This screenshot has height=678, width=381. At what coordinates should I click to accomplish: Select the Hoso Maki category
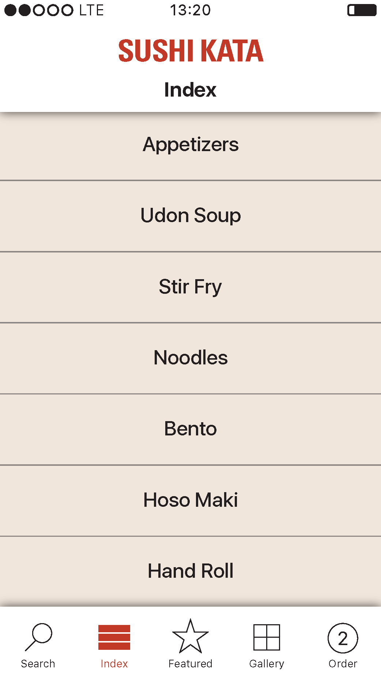tap(190, 501)
